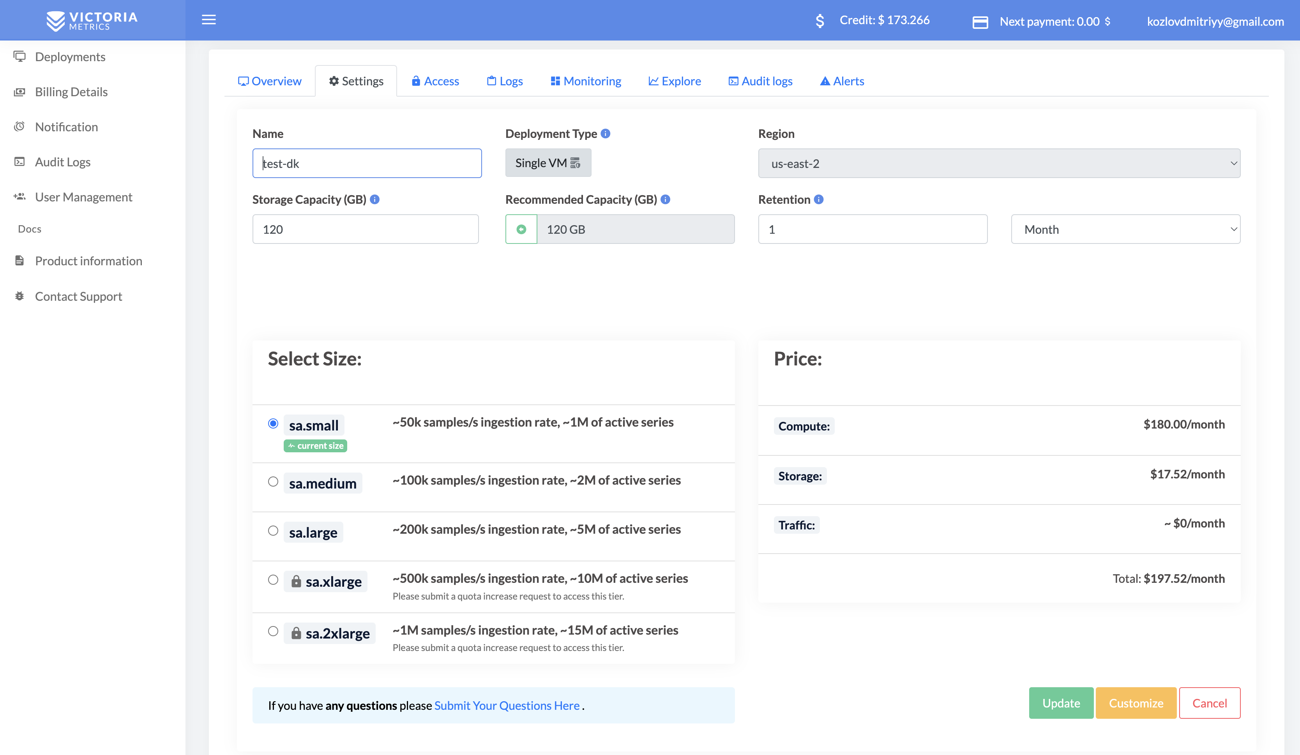Click the Storage Capacity info icon
The height and width of the screenshot is (755, 1300).
[x=375, y=199]
